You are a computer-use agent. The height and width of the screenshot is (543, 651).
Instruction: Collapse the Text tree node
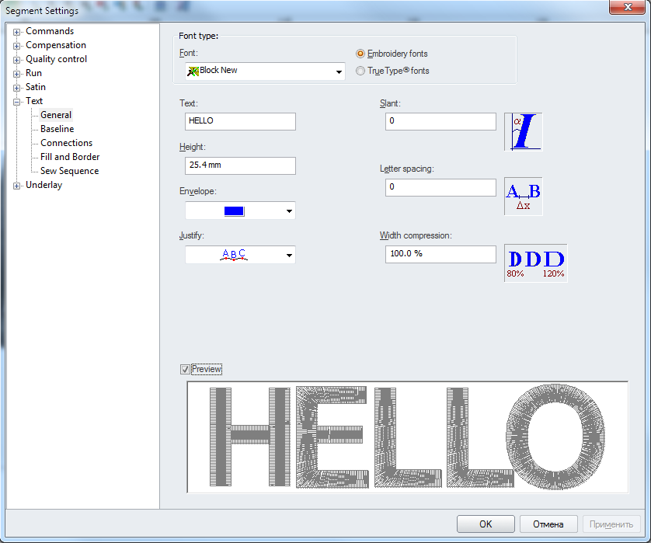[x=16, y=102]
